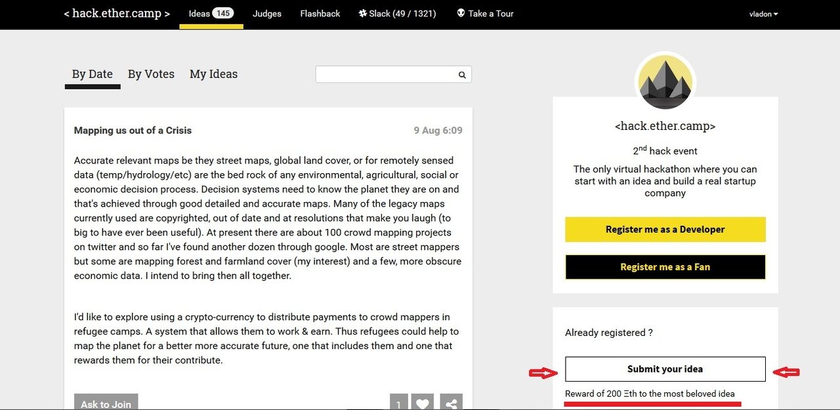
Task: Select the By Date tab
Action: [93, 74]
